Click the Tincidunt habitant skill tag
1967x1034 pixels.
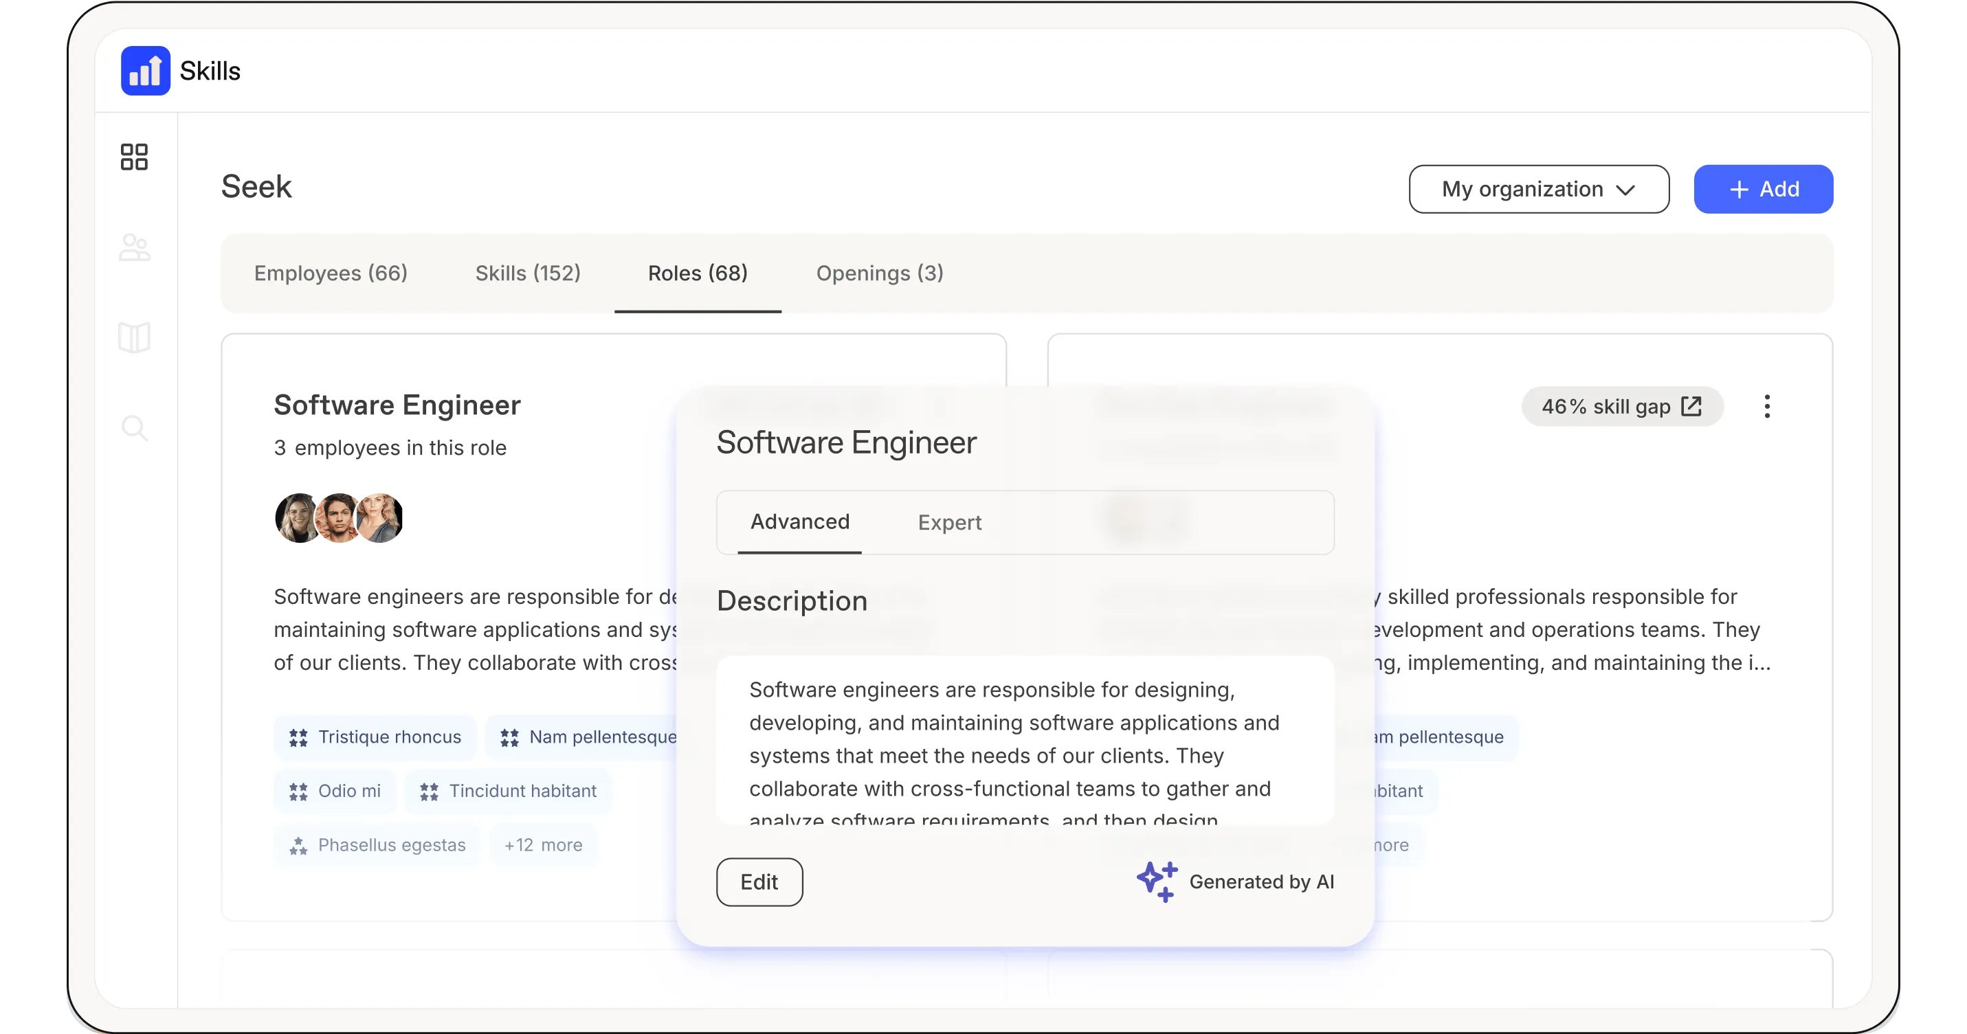508,791
